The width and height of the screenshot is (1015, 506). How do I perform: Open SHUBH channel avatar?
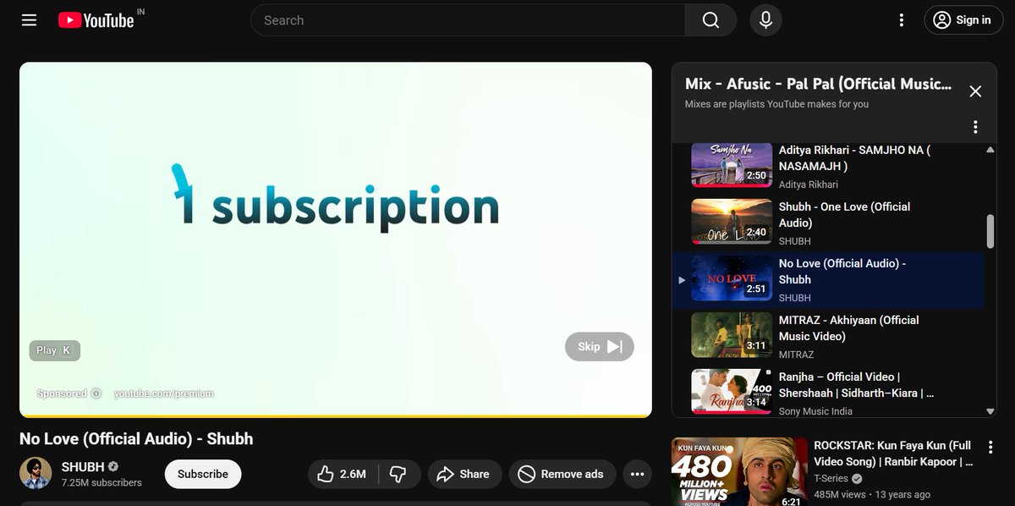[x=36, y=474]
